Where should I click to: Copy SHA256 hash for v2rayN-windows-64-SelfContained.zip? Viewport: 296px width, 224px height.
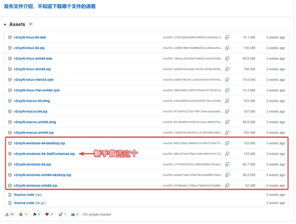coord(227,154)
